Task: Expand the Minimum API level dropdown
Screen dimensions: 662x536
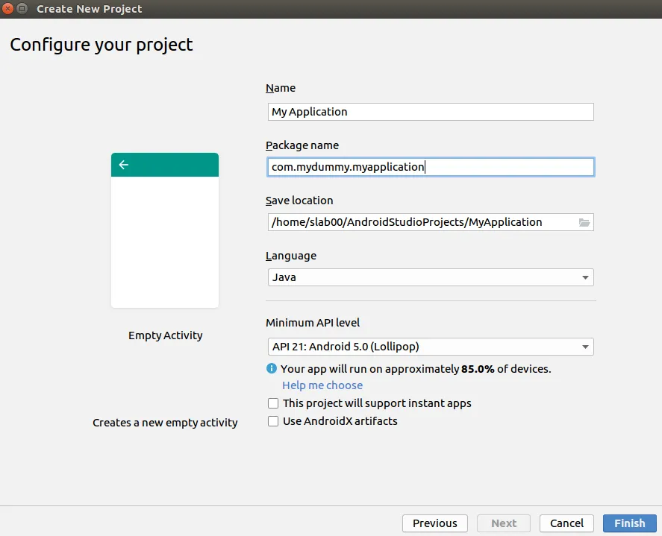Action: click(x=431, y=347)
